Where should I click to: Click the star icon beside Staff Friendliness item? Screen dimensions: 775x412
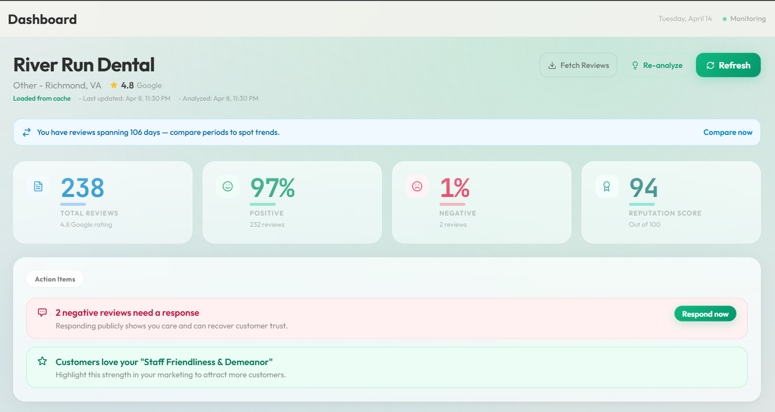tap(42, 361)
